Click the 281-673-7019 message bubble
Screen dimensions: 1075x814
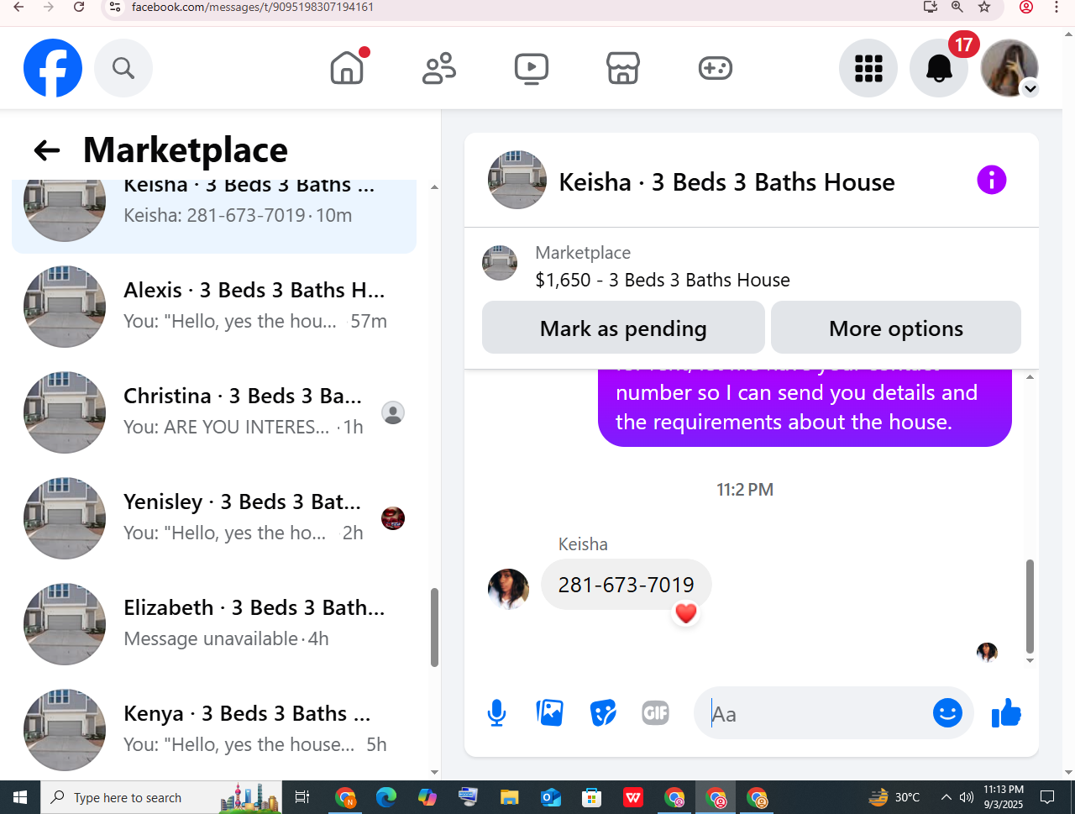(627, 585)
